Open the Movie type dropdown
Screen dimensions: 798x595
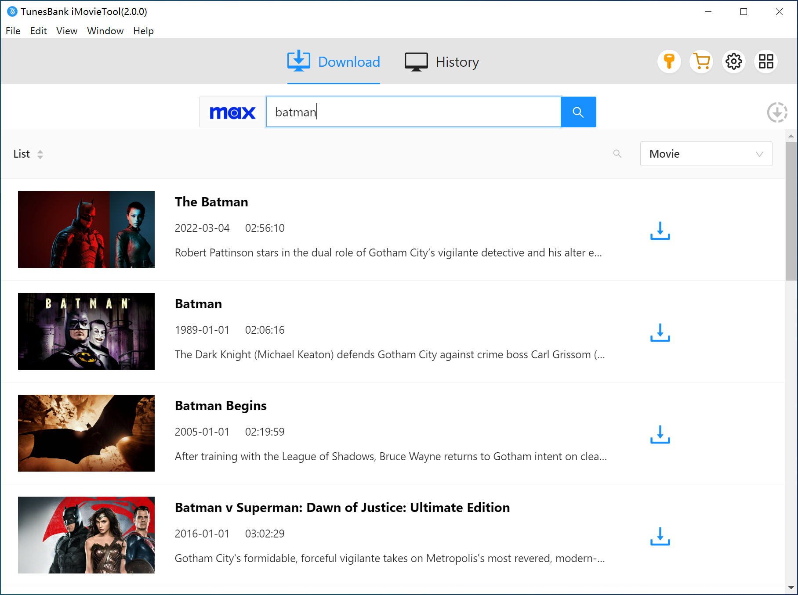click(706, 154)
